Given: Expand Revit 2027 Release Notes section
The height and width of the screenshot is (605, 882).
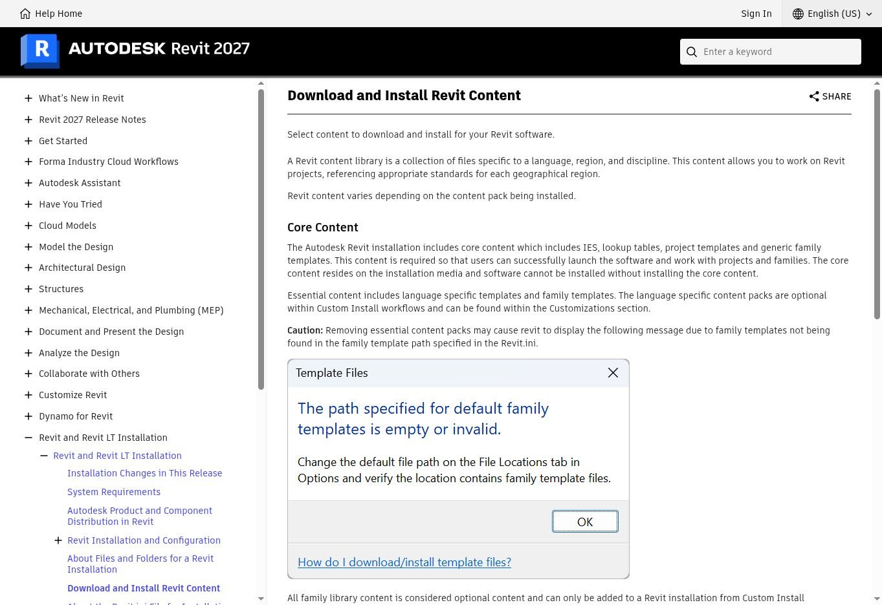Looking at the screenshot, I should pyautogui.click(x=28, y=120).
